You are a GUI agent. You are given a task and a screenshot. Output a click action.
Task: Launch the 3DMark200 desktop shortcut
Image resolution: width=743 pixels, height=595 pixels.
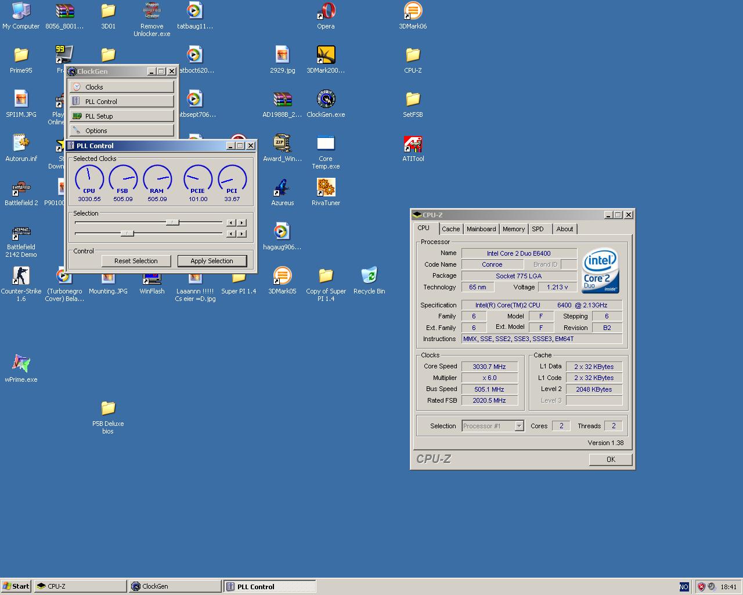pyautogui.click(x=326, y=60)
